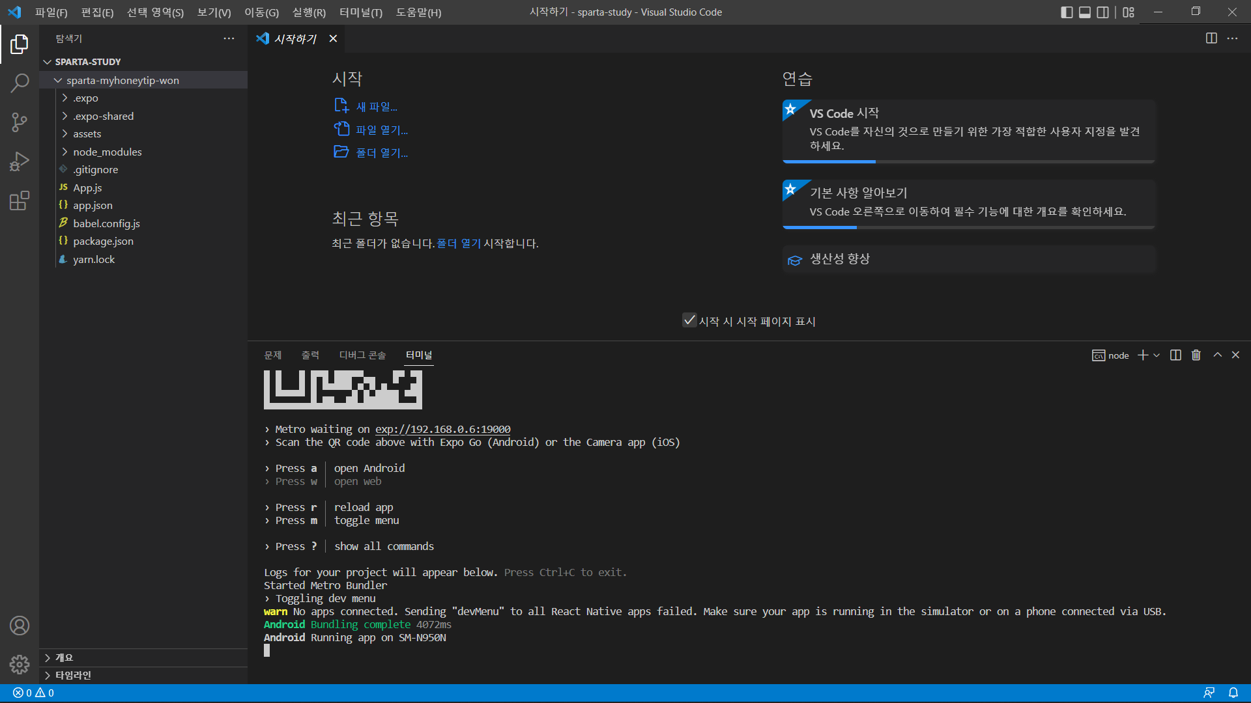This screenshot has height=703, width=1251.
Task: Switch to the 디버그 콘솔 panel tab
Action: 362,355
